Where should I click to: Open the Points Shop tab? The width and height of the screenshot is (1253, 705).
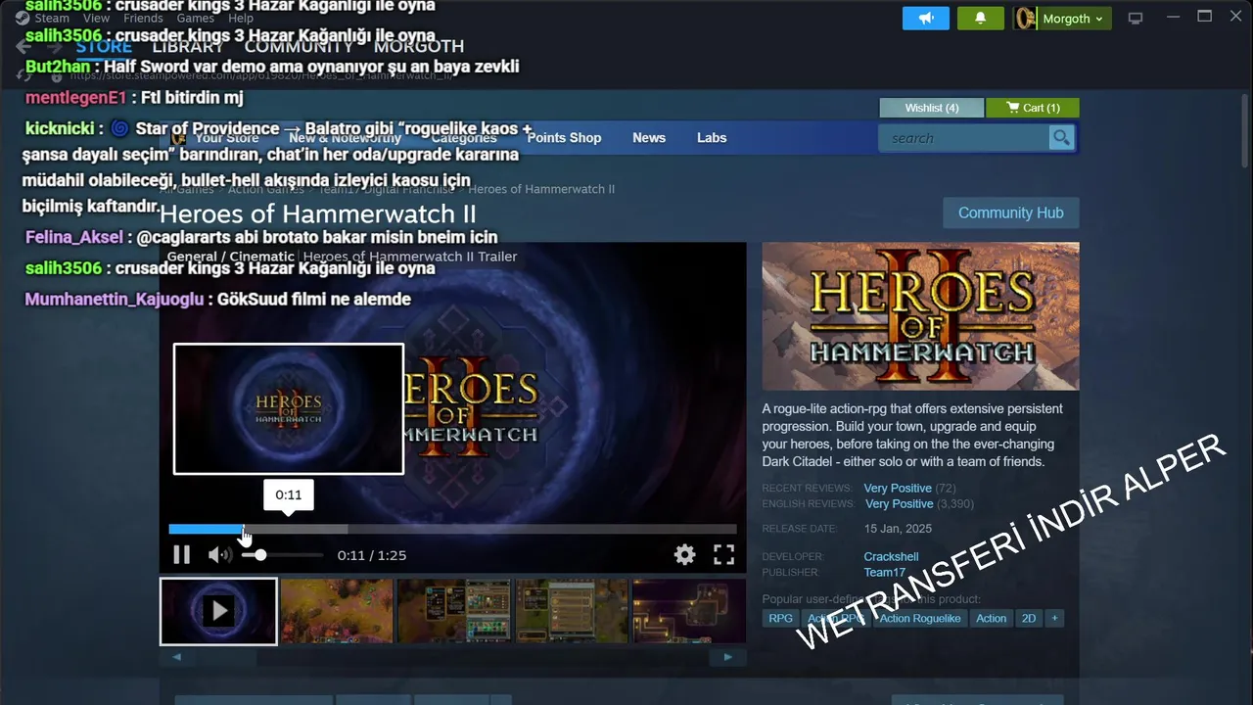(x=564, y=137)
